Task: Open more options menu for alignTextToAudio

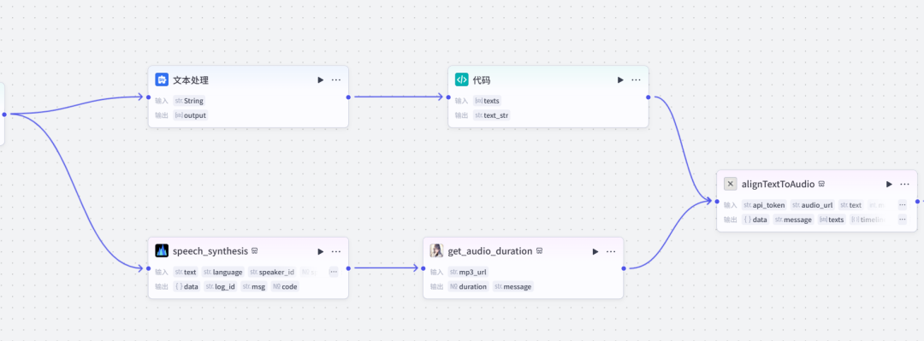Action: tap(904, 184)
